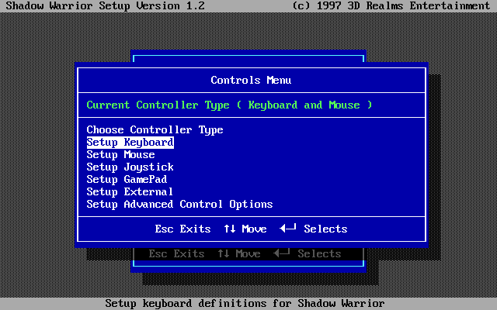Open Setup Advanced Control Options
The image size is (497, 310).
179,204
